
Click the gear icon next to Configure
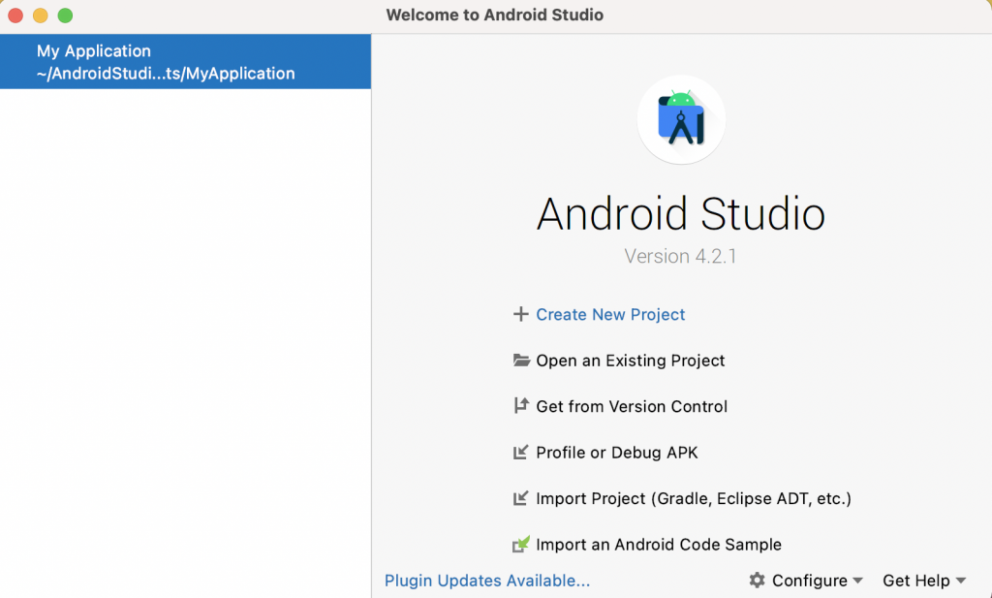tap(757, 580)
